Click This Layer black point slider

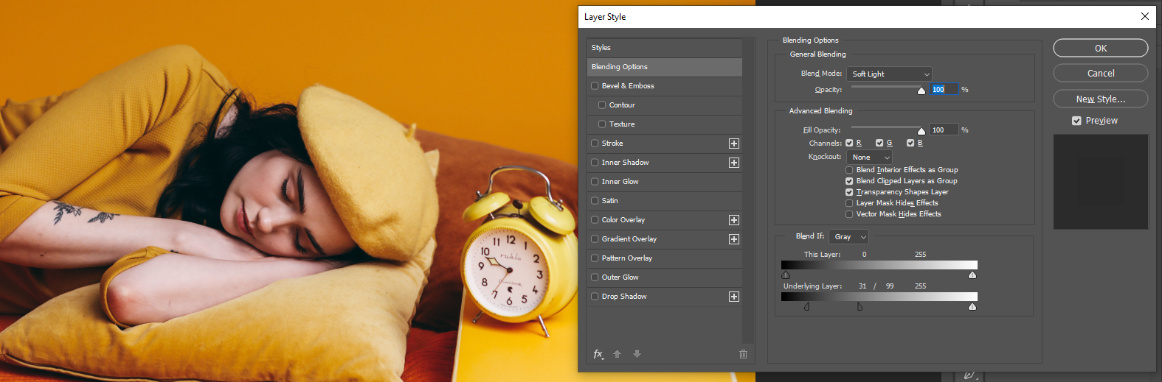[x=786, y=275]
